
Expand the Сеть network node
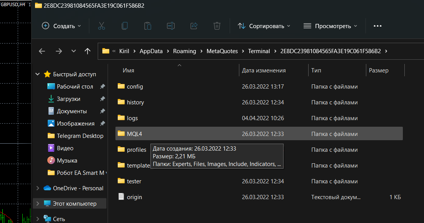point(38,219)
